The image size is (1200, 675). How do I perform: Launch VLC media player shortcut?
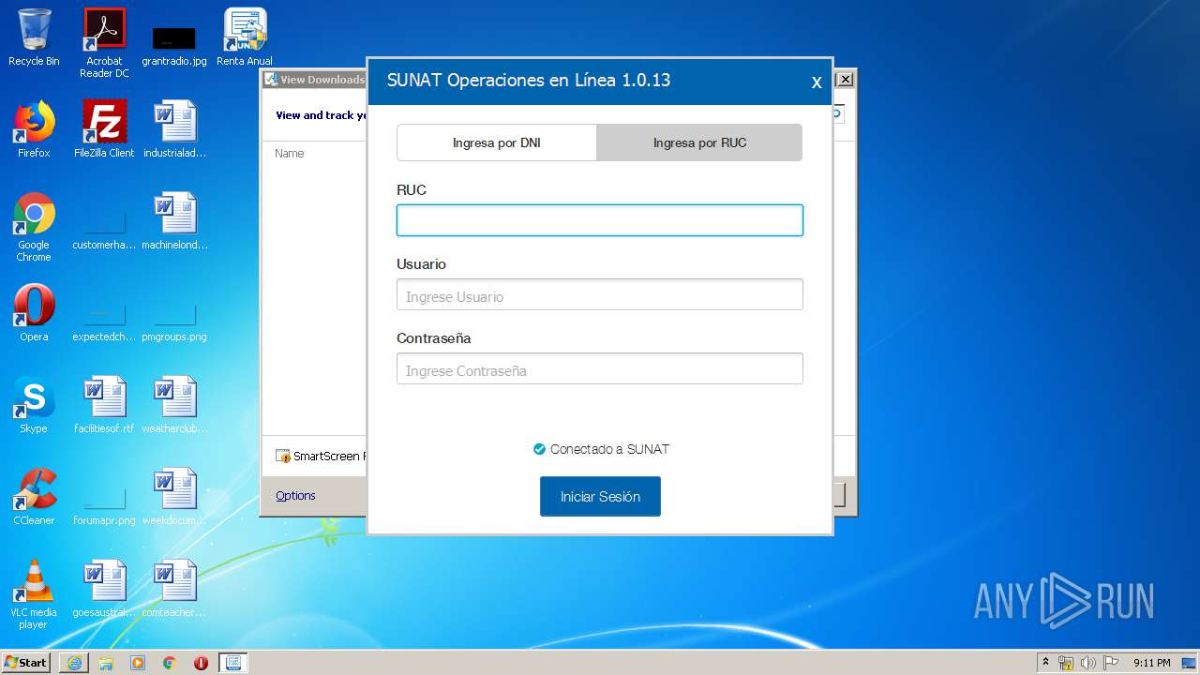(x=34, y=594)
